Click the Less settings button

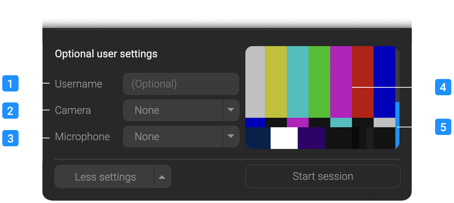coord(105,177)
